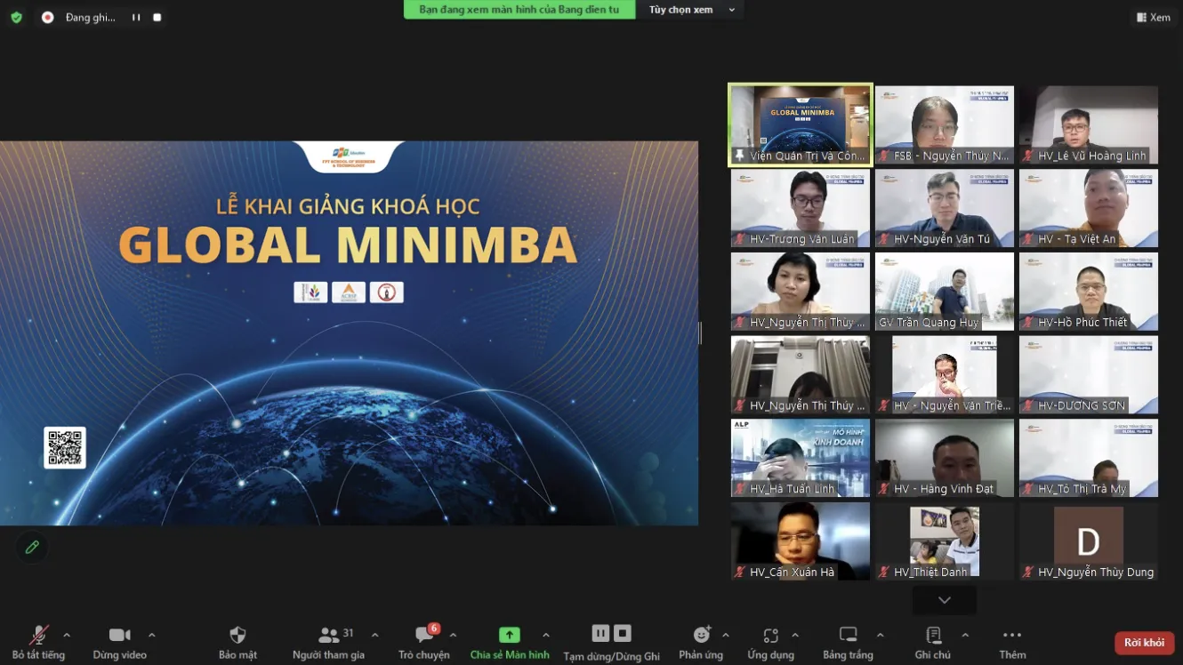Click the green encryption shield icon
1183x665 pixels.
pyautogui.click(x=16, y=17)
